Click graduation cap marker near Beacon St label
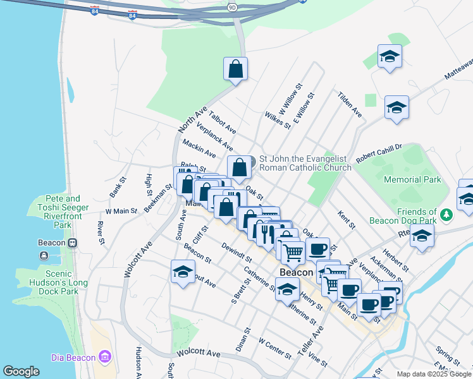 (x=183, y=274)
